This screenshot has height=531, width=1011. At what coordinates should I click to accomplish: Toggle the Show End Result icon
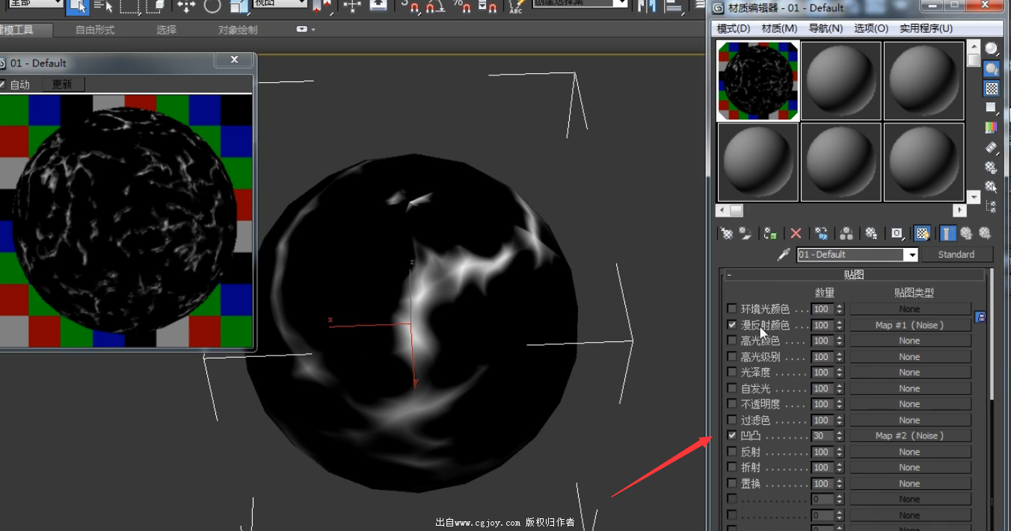click(x=947, y=234)
